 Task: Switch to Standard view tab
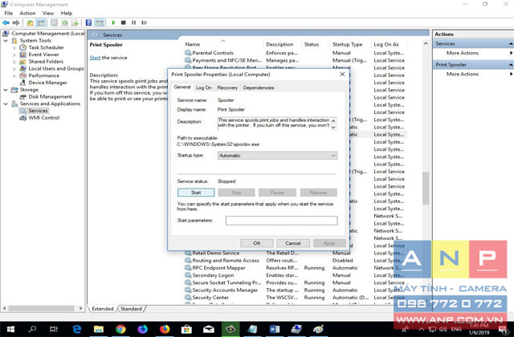131,308
